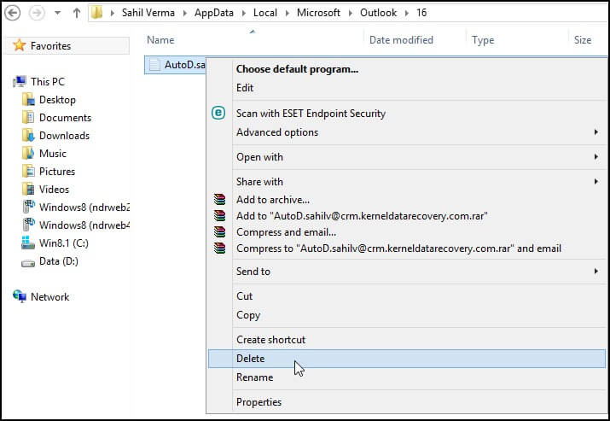Select Edit in the context menu
Viewport: 610px width, 421px height.
click(x=245, y=88)
